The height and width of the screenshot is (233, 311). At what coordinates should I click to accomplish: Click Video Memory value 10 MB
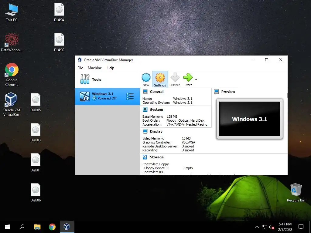tap(186, 138)
